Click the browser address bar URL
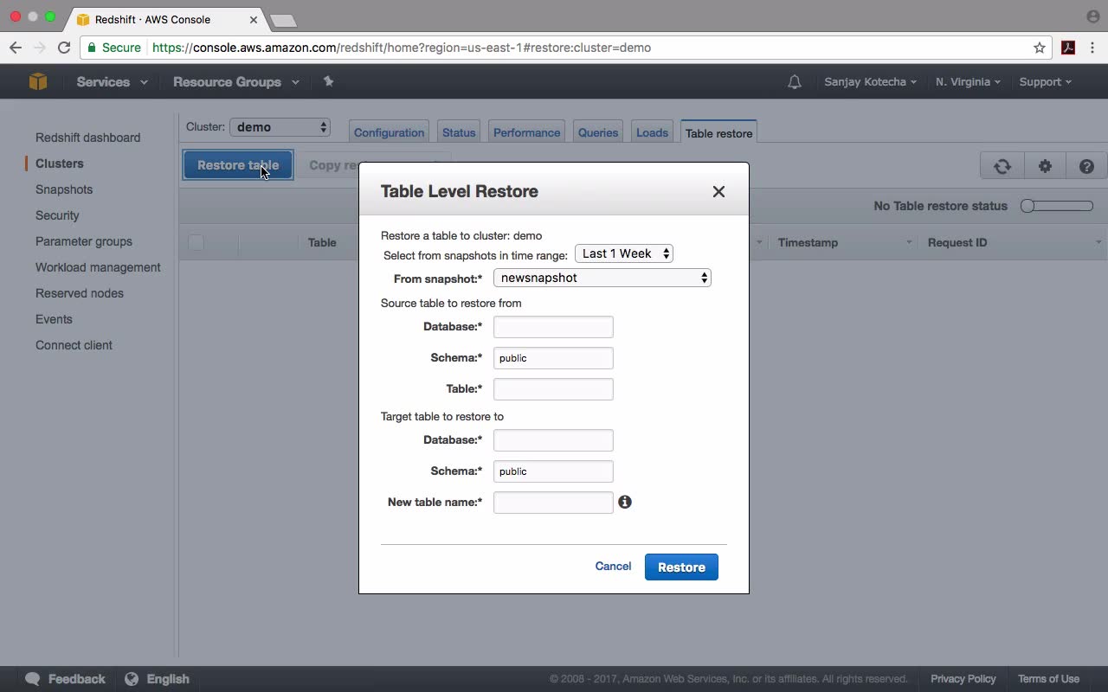Screen dimensions: 1108x692 pos(402,48)
